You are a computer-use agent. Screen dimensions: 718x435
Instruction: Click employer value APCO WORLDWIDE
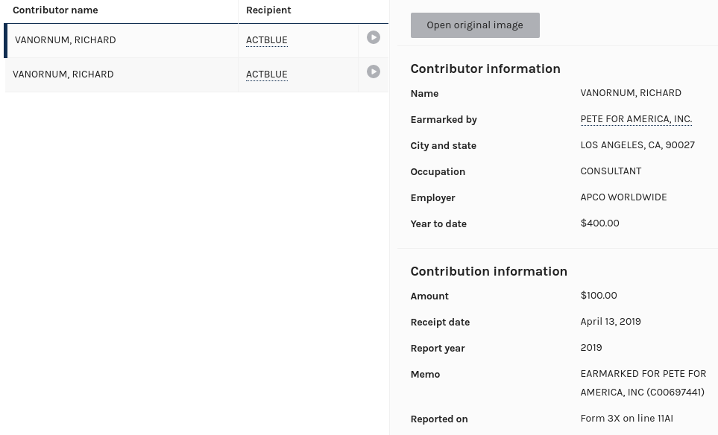(623, 197)
